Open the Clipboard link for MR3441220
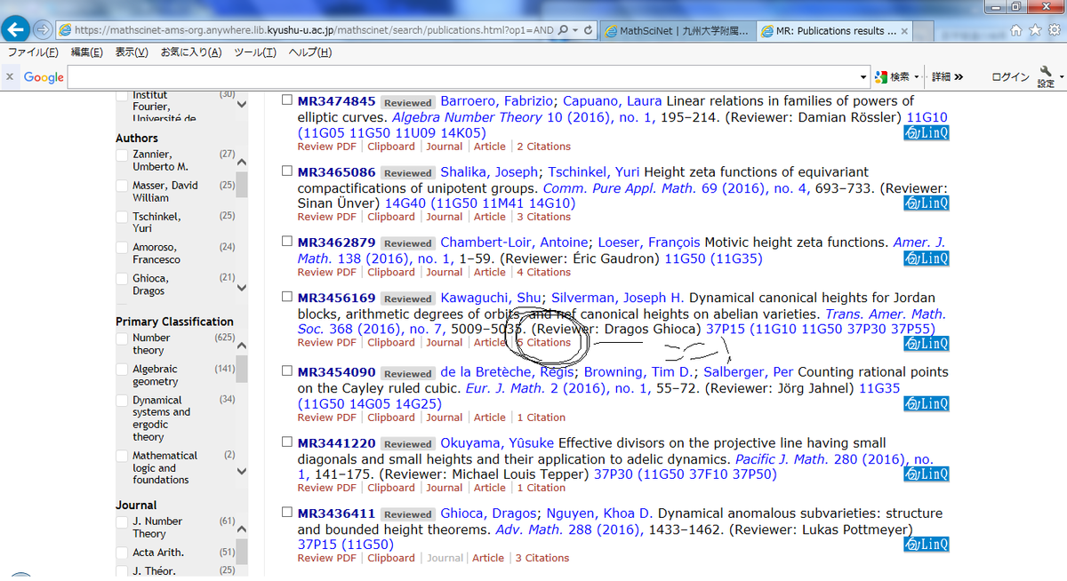Image resolution: width=1067 pixels, height=581 pixels. point(391,488)
